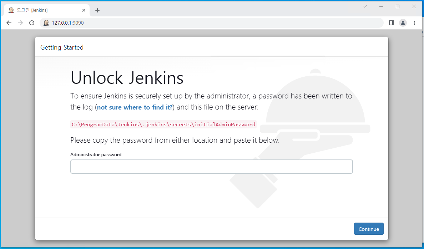This screenshot has width=424, height=249.
Task: Go back to the previous page
Action: (9, 23)
